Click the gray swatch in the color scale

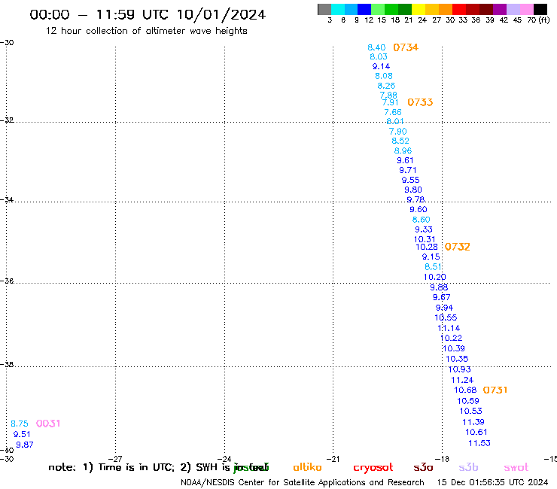click(x=324, y=9)
